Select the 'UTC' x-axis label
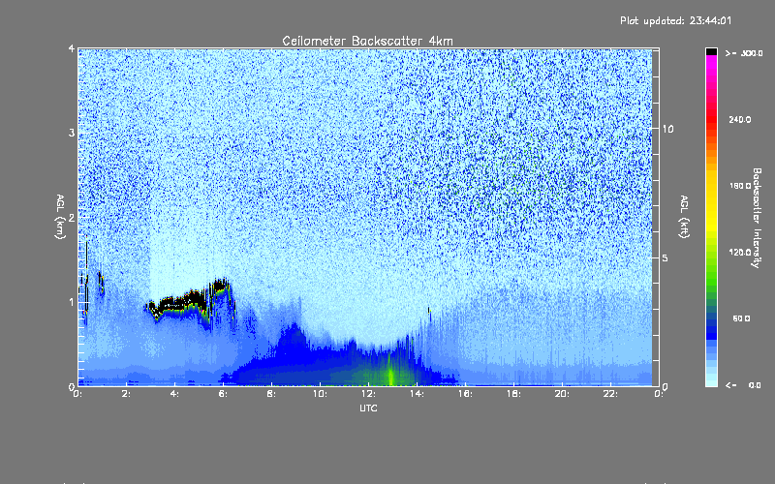 pyautogui.click(x=368, y=408)
